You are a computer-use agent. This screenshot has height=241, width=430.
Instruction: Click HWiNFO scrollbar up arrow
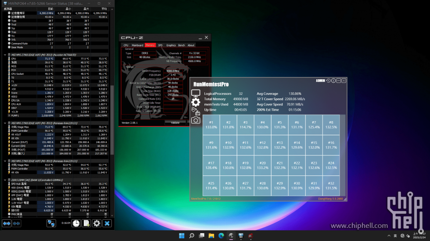click(112, 9)
